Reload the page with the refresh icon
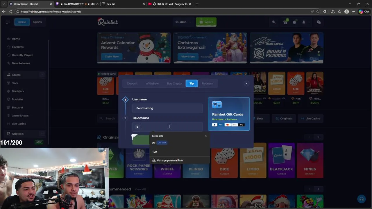 coord(11,12)
